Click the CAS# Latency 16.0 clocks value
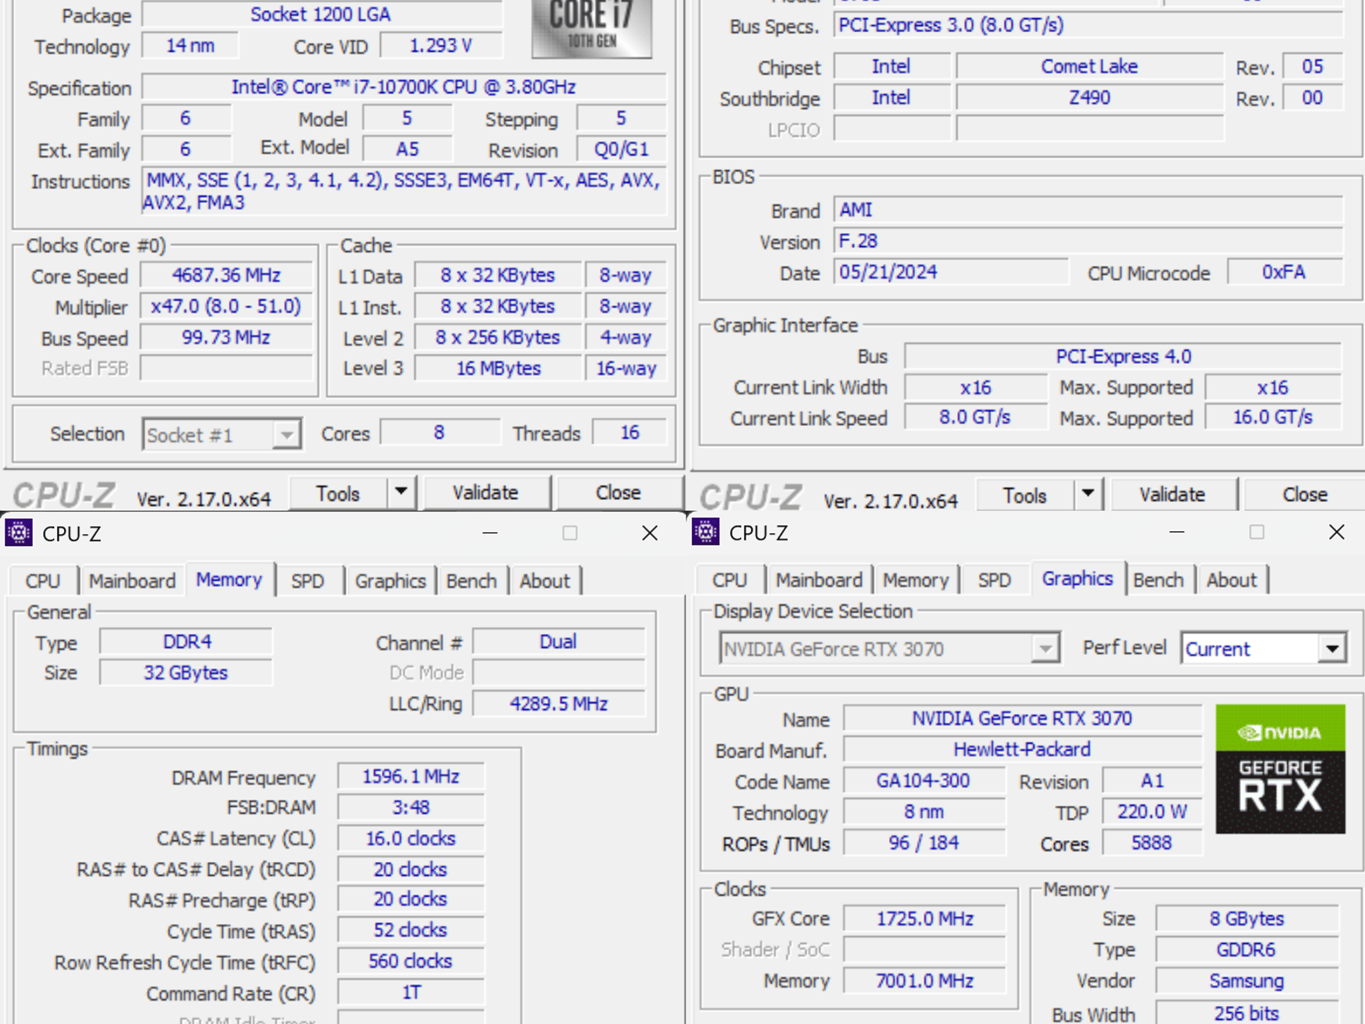The height and width of the screenshot is (1024, 1365). 411,839
